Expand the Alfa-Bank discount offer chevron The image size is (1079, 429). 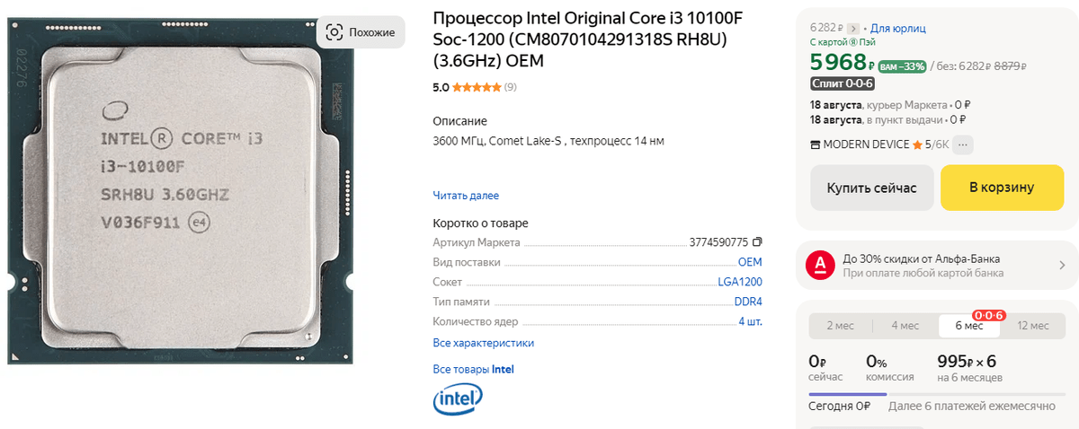tap(1062, 265)
